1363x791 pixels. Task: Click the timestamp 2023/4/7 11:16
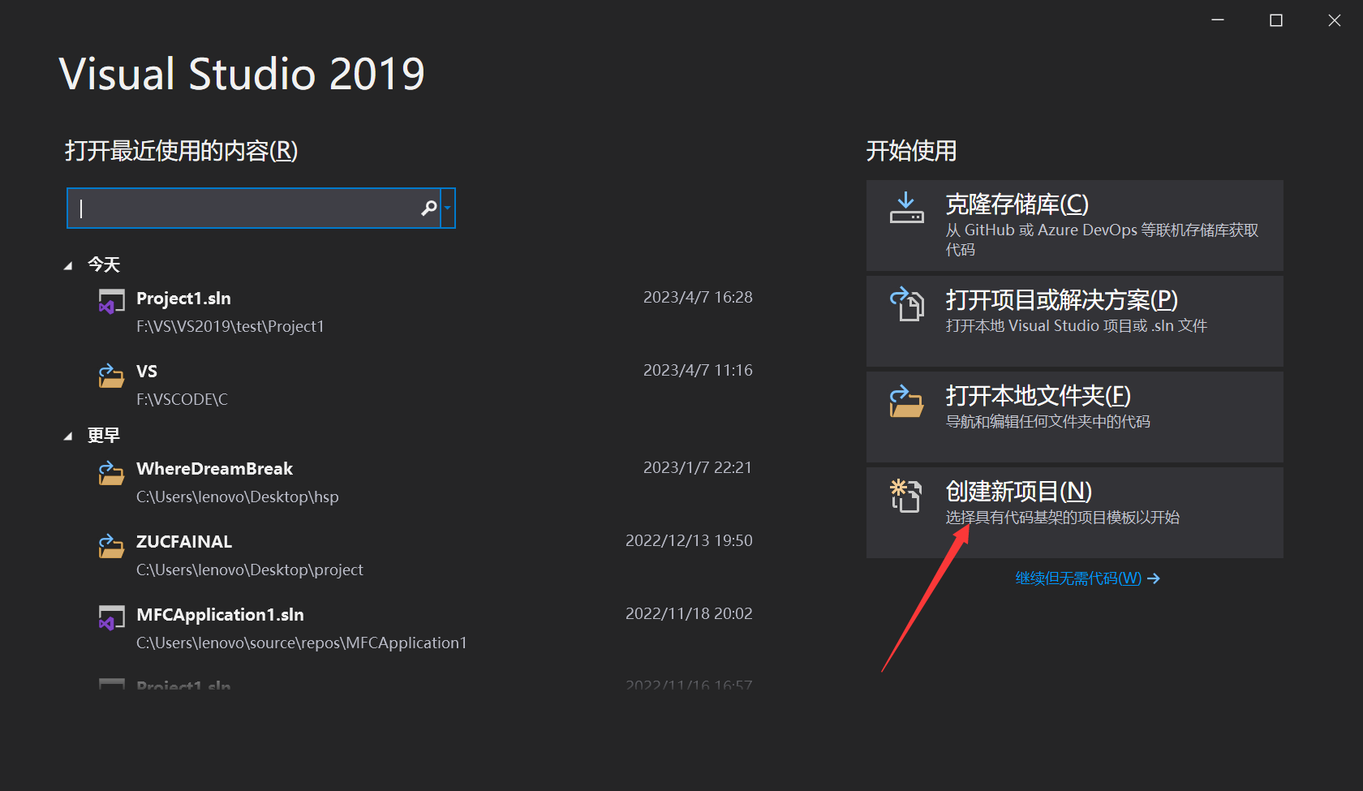(x=698, y=371)
